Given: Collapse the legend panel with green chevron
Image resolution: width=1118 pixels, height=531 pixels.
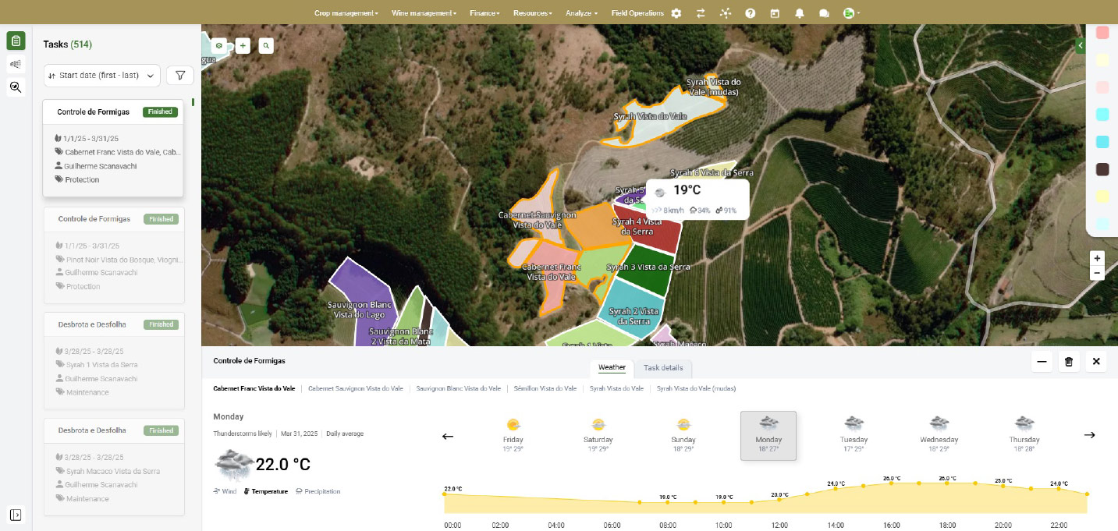Looking at the screenshot, I should click(x=1081, y=46).
